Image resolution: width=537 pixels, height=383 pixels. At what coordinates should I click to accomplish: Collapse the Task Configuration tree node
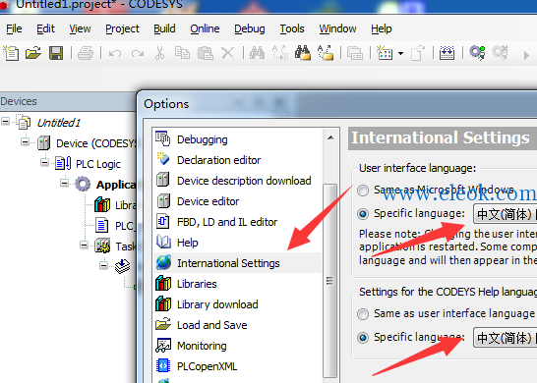click(x=84, y=245)
